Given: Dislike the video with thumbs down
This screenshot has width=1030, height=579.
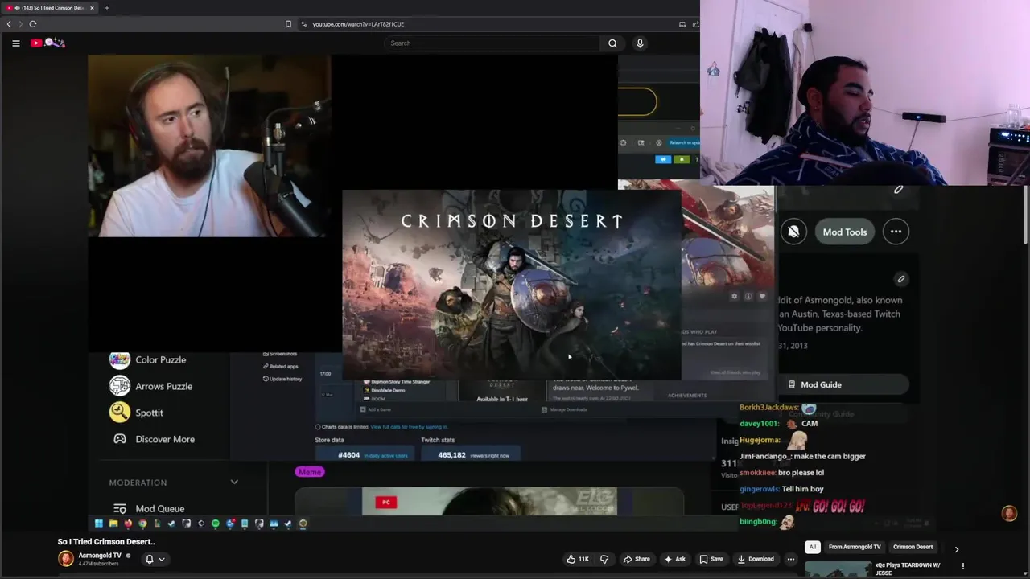Looking at the screenshot, I should tap(604, 559).
